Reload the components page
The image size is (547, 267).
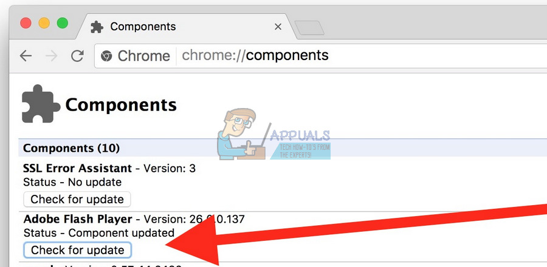pos(77,56)
